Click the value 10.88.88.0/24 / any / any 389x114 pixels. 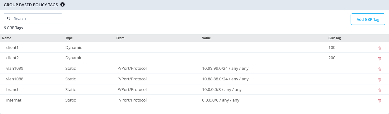click(225, 79)
